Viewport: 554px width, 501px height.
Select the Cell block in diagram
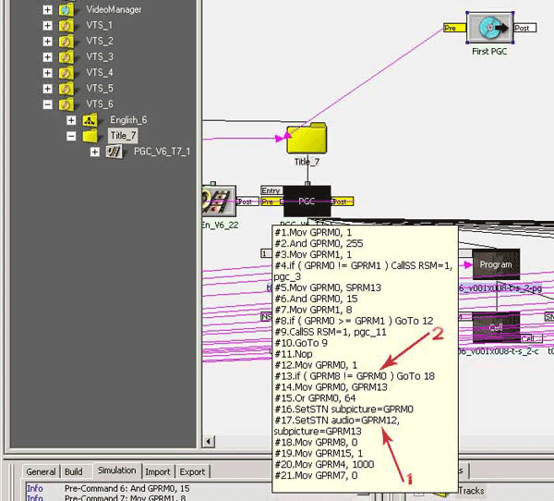[x=496, y=327]
